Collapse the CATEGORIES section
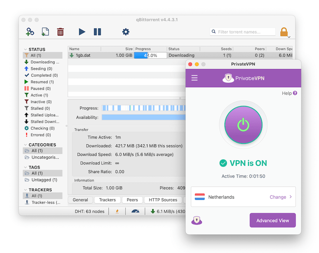This screenshot has width=319, height=253. (x=25, y=144)
